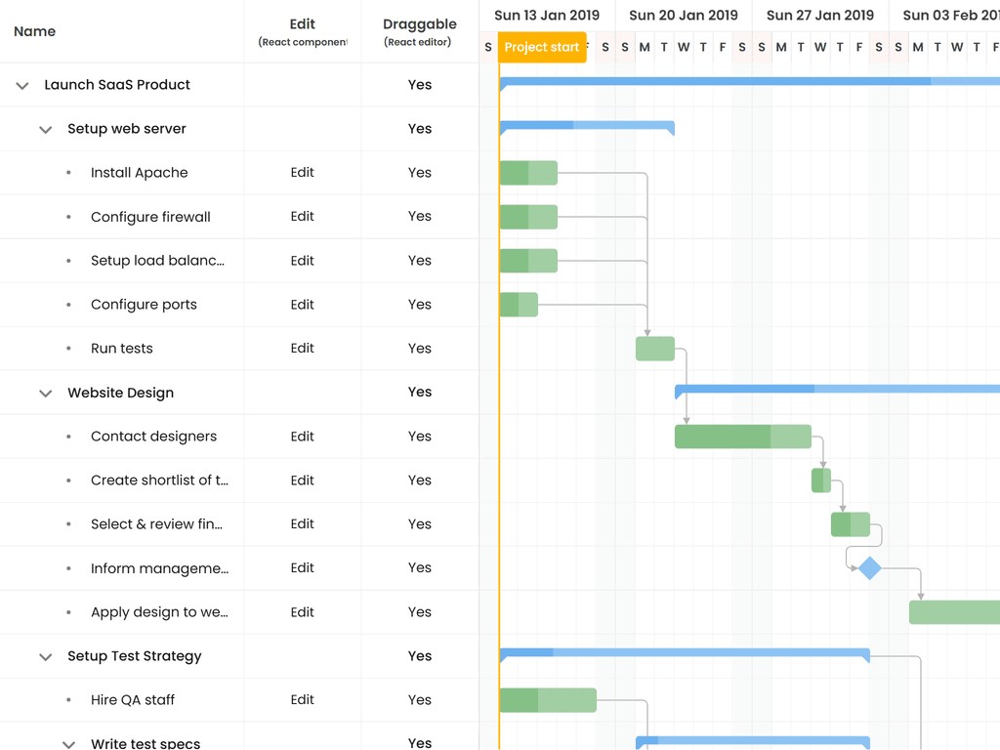Screen dimensions: 1000x750
Task: Select the Run tests task bar
Action: (654, 349)
